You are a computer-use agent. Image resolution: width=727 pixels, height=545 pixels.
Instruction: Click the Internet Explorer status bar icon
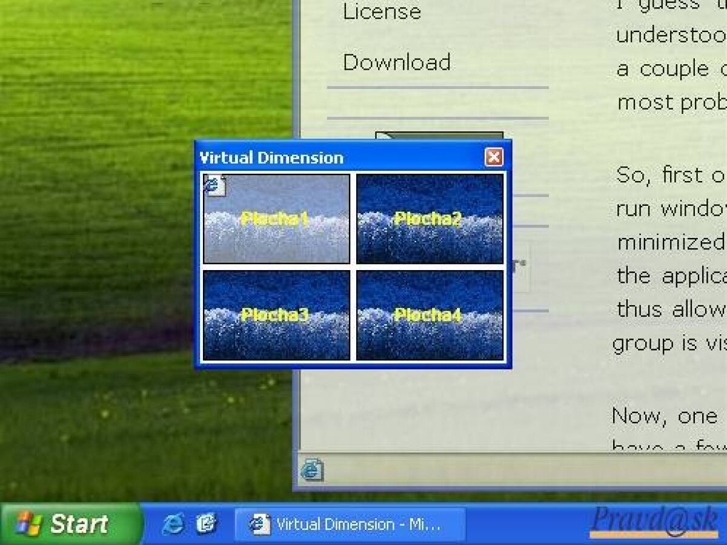(312, 470)
